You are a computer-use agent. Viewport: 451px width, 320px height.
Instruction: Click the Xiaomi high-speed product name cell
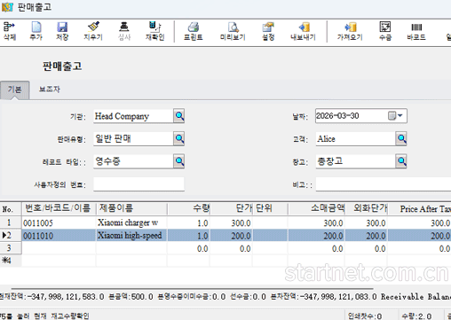(x=131, y=236)
